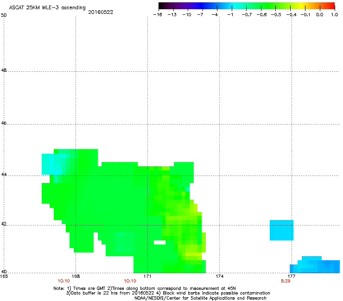Click colorbar label -16
Image resolution: width=343 pixels, height=301 pixels.
(158, 15)
